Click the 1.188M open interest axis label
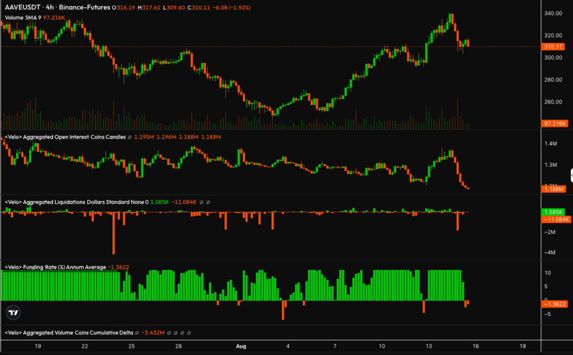 click(554, 189)
